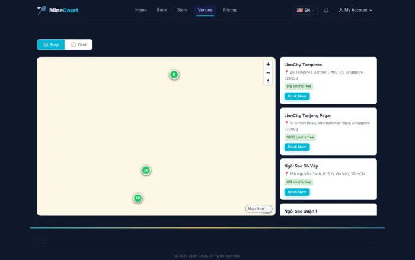
Task: Switch to Map view
Action: coord(51,45)
